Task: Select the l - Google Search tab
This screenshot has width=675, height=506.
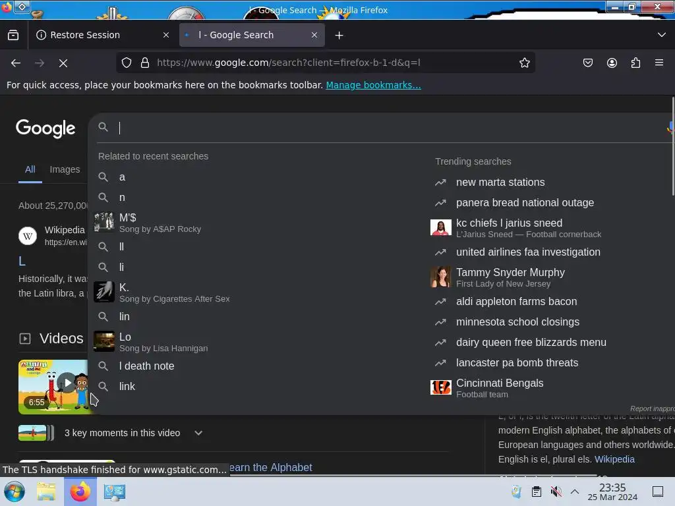Action: (252, 35)
